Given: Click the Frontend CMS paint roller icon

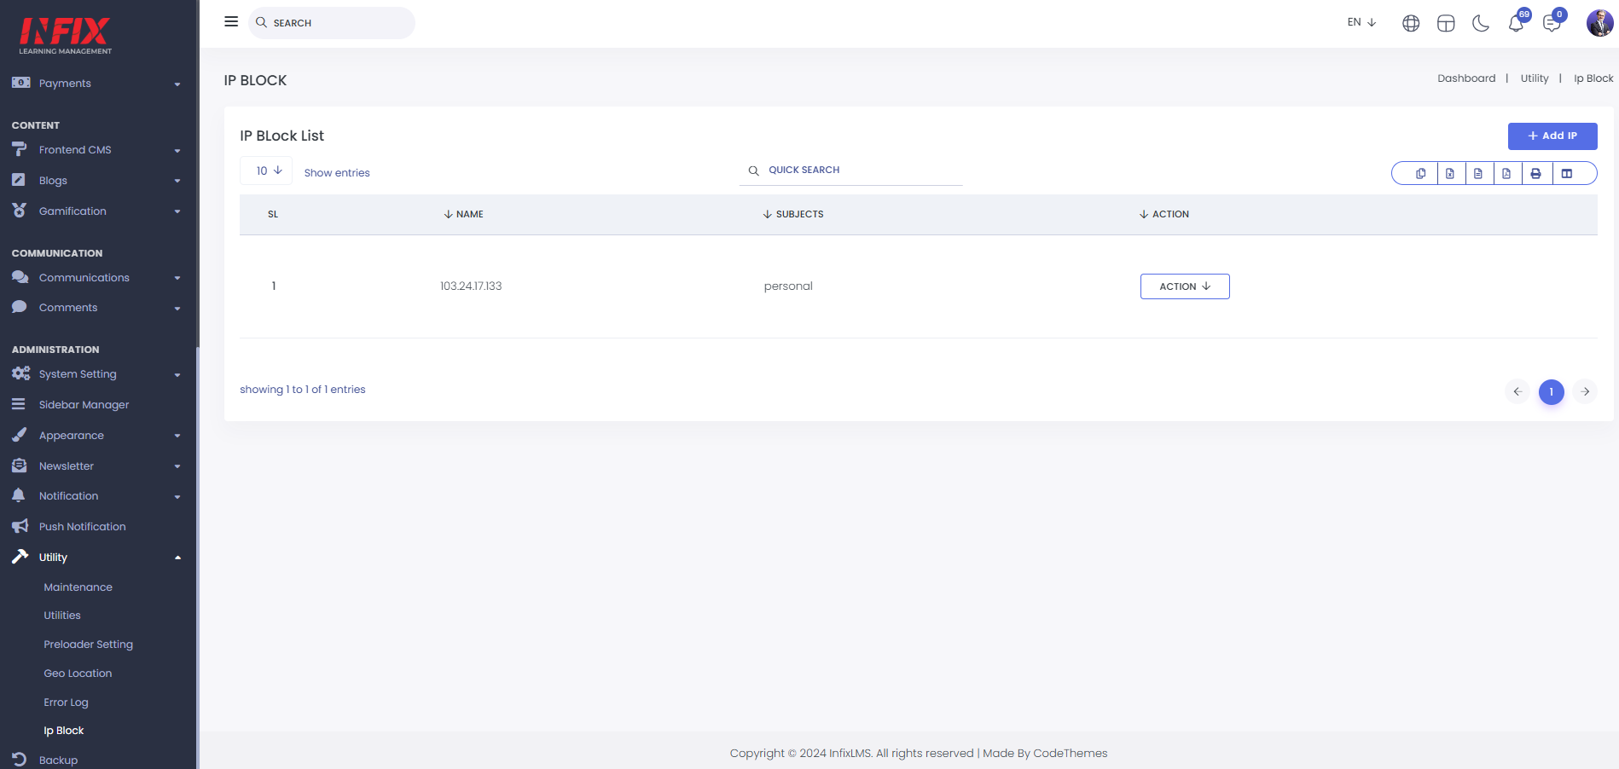Looking at the screenshot, I should (x=20, y=149).
